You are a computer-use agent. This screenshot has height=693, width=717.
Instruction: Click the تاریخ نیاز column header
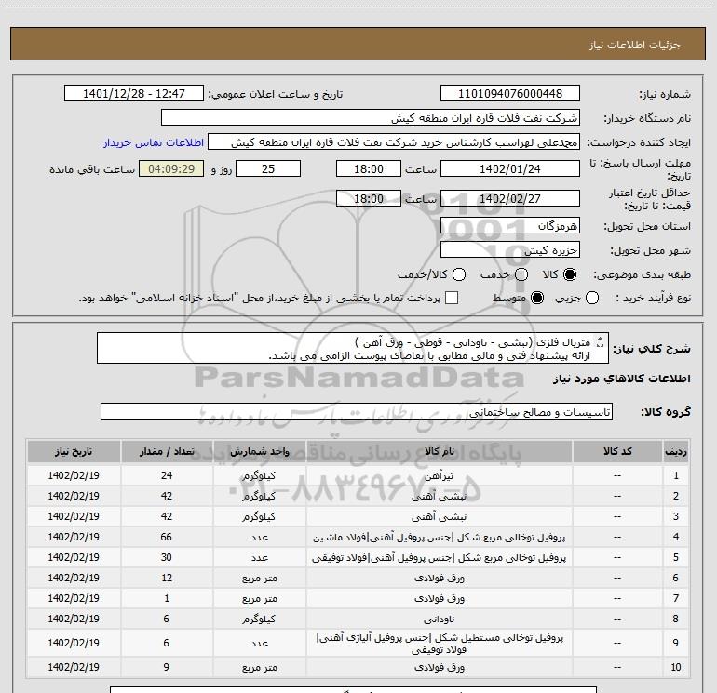coord(74,452)
